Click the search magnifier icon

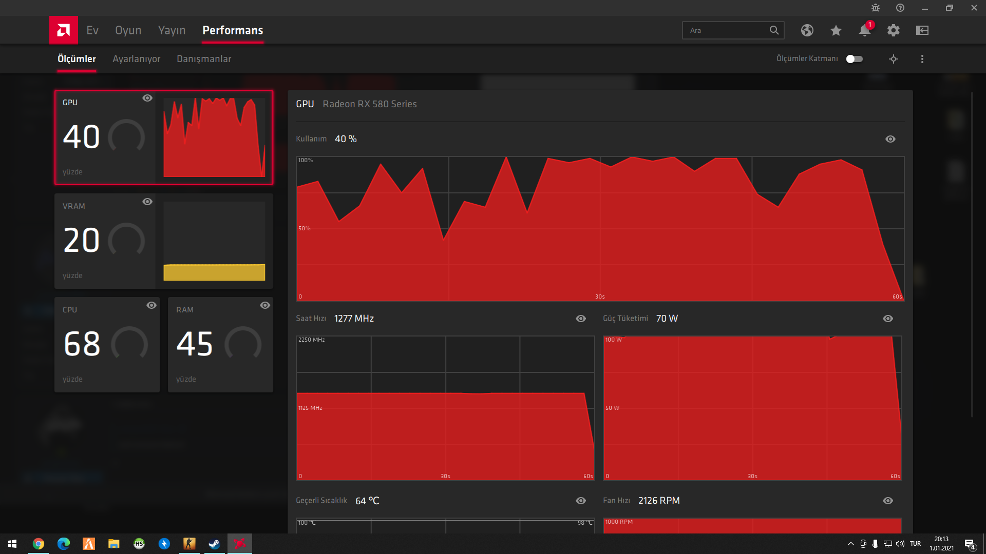coord(774,30)
